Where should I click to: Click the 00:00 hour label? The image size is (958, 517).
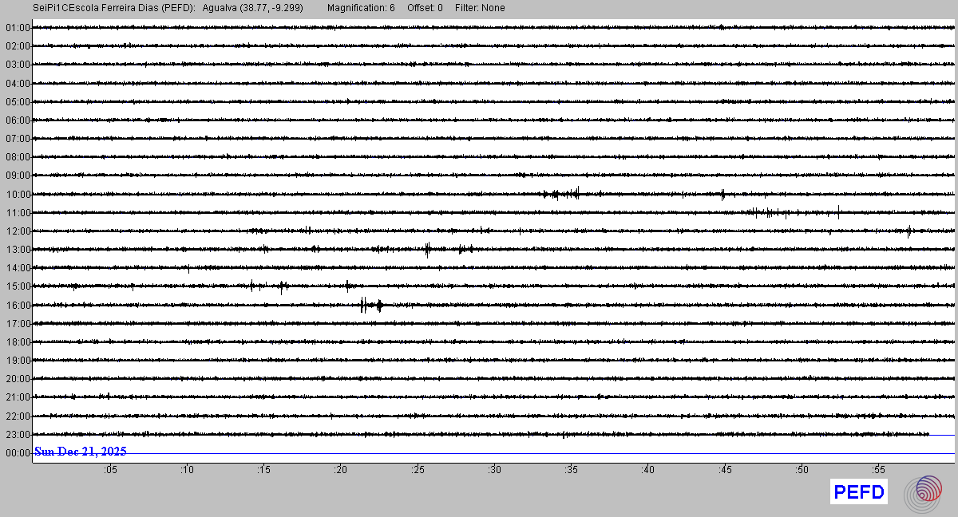pos(18,453)
